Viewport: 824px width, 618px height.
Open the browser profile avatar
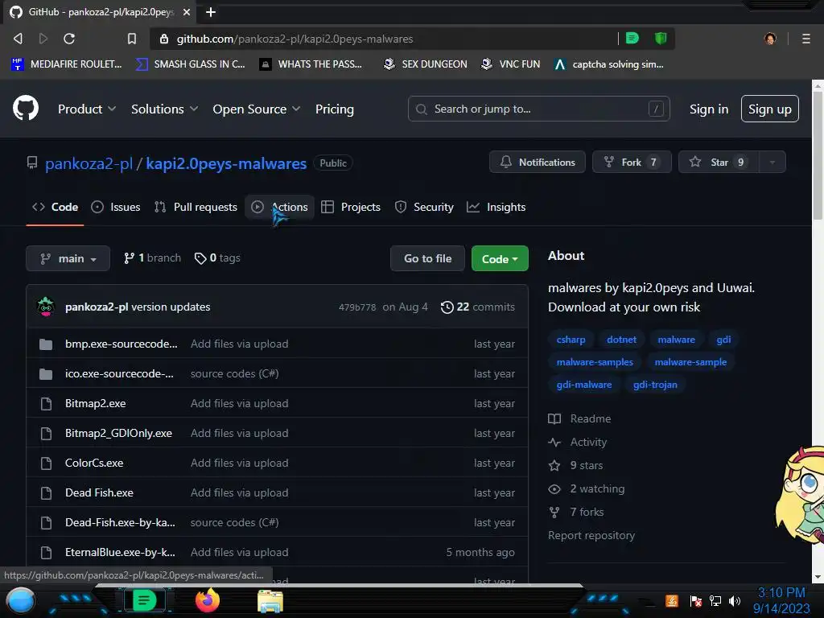[x=770, y=39]
